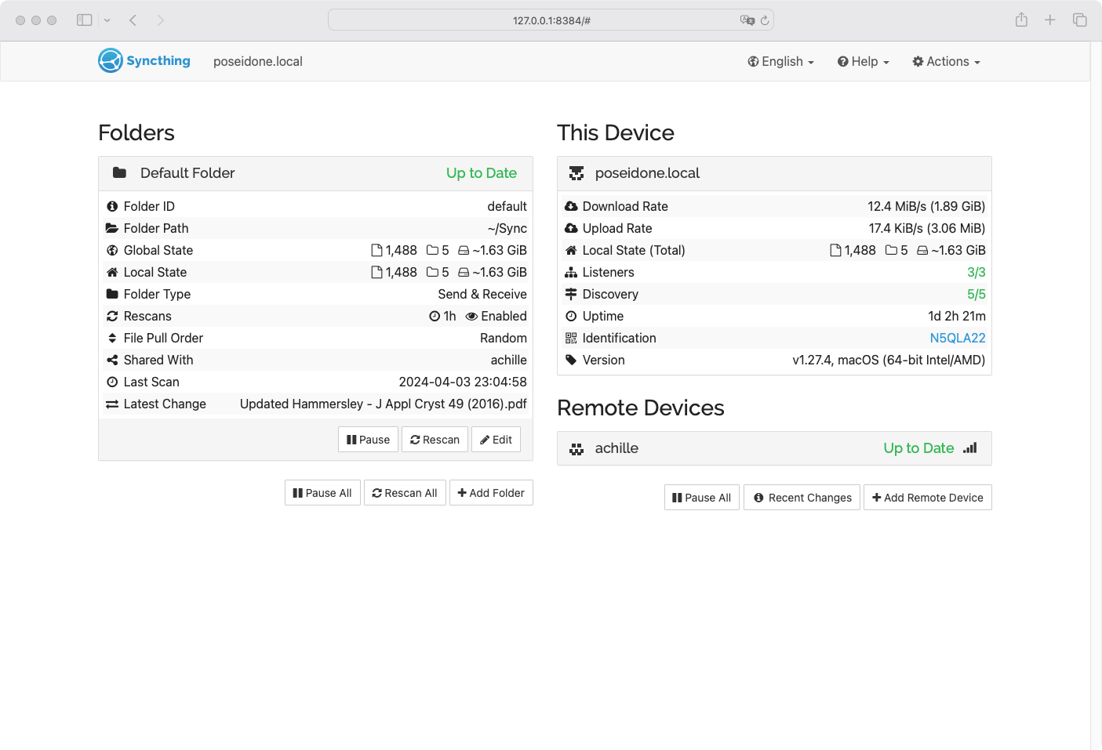
Task: Pause the Default Folder
Action: click(368, 440)
